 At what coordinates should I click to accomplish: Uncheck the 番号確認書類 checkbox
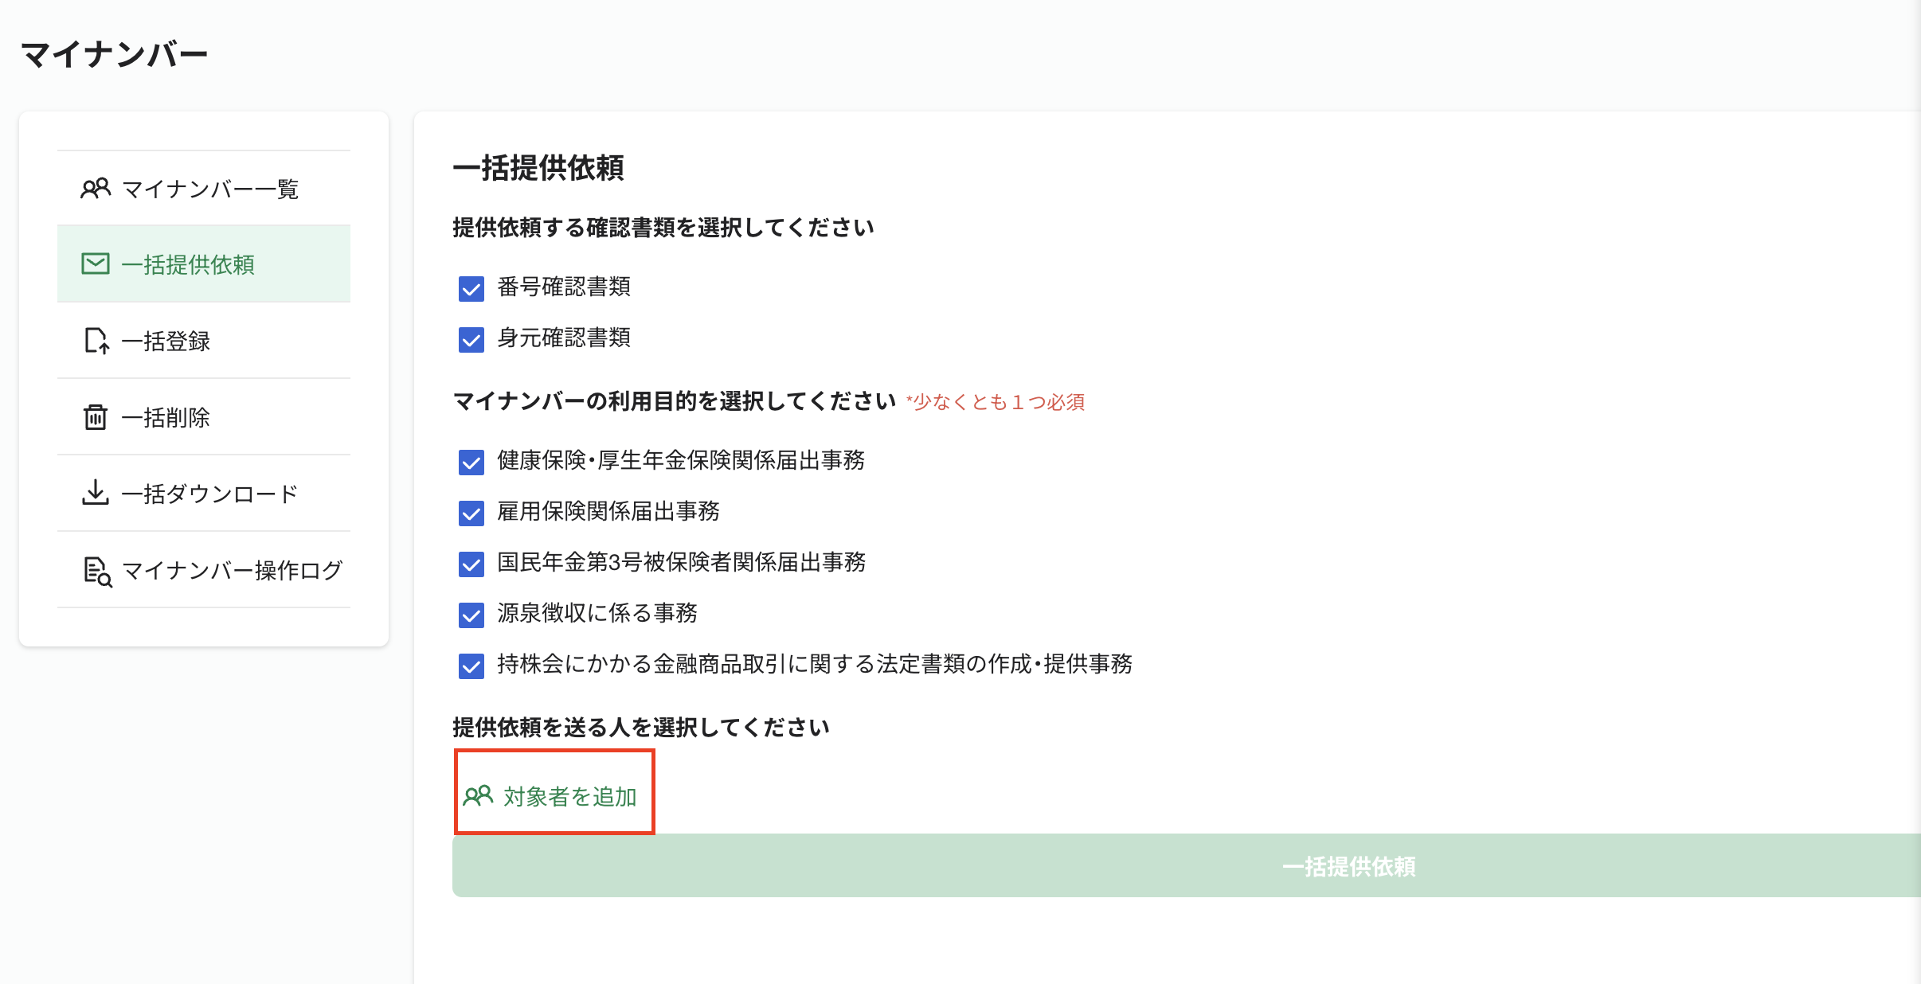click(470, 289)
